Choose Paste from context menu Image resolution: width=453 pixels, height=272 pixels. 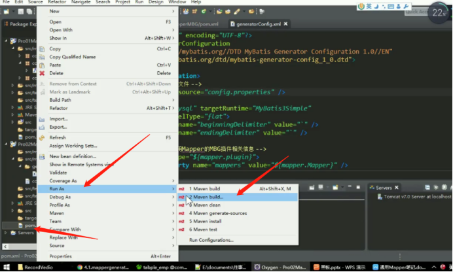point(108,65)
